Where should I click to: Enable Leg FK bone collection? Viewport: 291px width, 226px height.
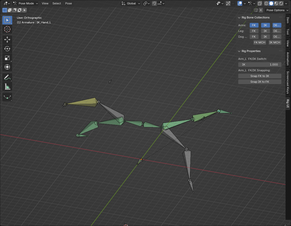254,31
